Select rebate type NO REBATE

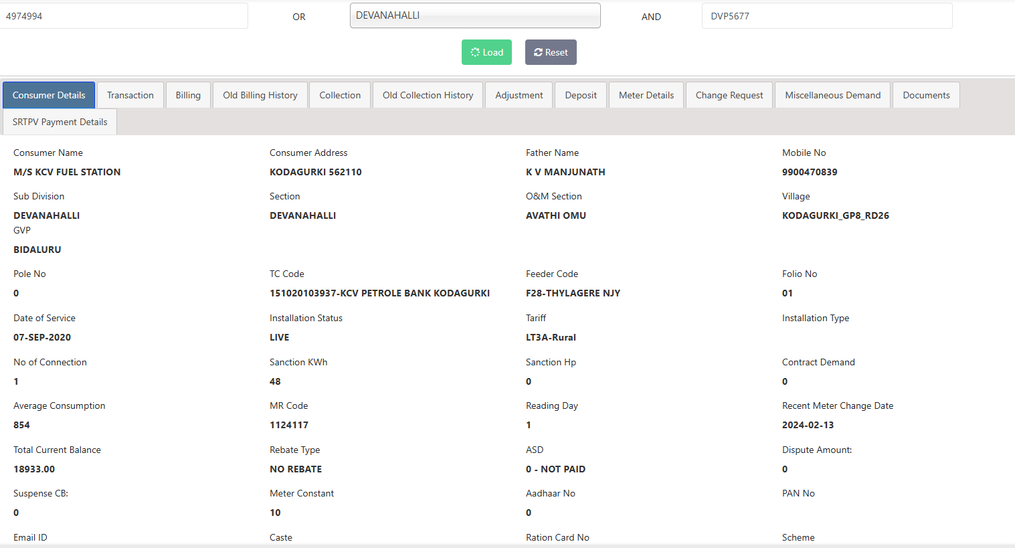(296, 469)
